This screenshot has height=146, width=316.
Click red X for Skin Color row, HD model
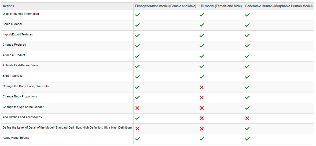click(x=202, y=87)
